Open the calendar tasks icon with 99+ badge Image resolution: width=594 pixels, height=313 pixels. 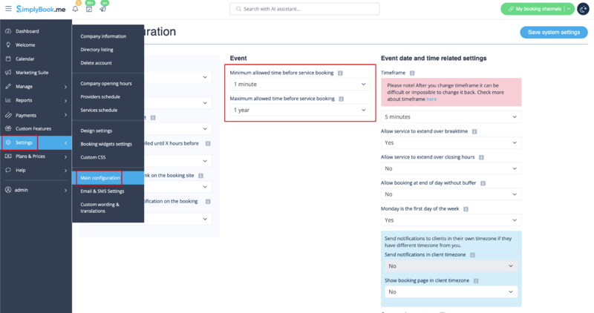tap(89, 9)
